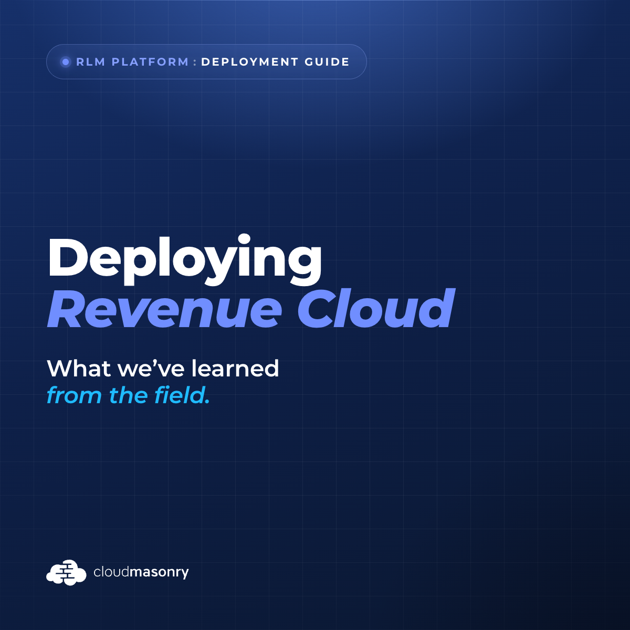Click the 'cloudmasonry' wordmark text
This screenshot has width=630, height=630.
coord(141,572)
